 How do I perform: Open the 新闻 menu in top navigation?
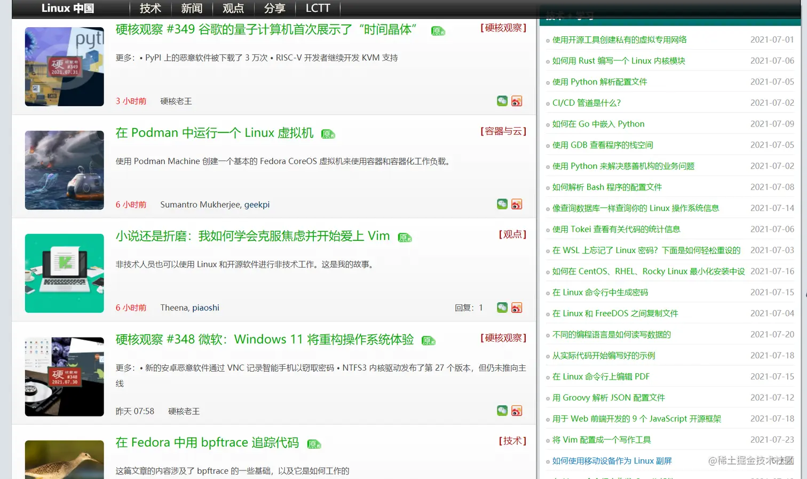(x=192, y=8)
